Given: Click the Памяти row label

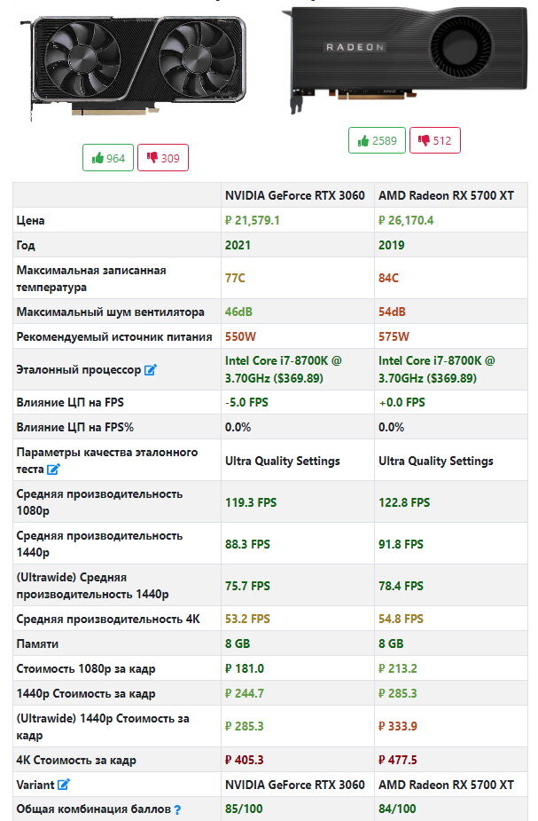Looking at the screenshot, I should (37, 643).
